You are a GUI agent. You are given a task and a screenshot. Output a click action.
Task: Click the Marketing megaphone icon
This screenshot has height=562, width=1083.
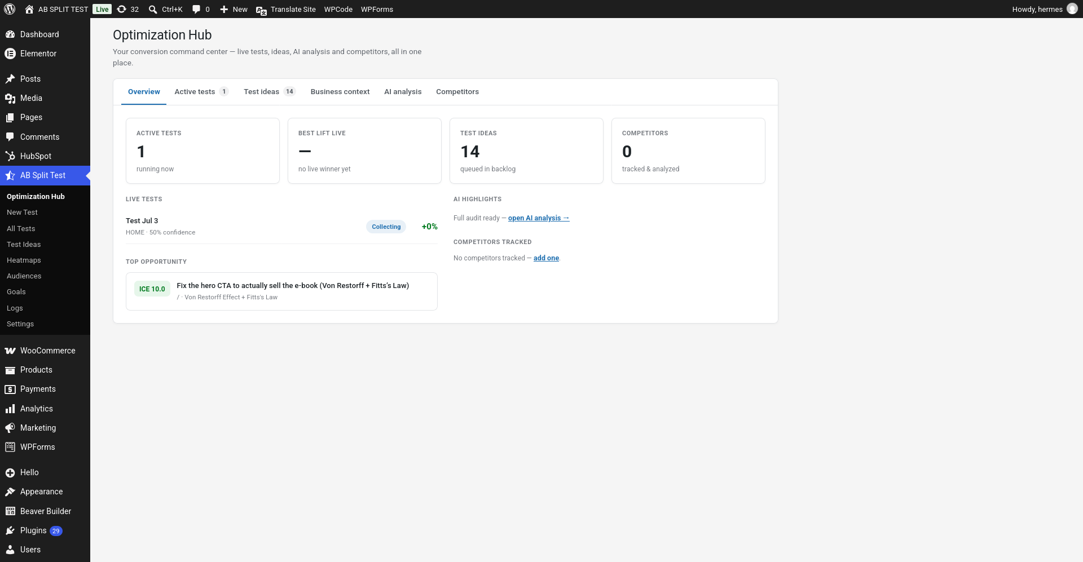pyautogui.click(x=10, y=428)
